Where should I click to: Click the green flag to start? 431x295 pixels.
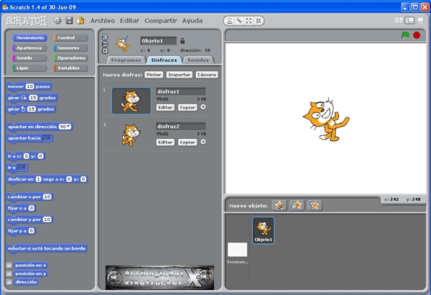pos(405,35)
